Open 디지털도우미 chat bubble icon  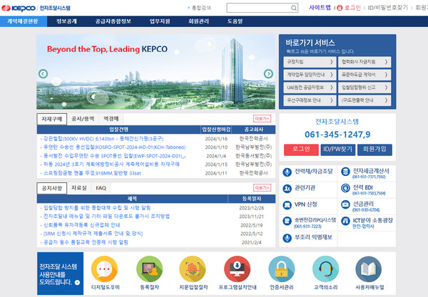[x=105, y=269]
